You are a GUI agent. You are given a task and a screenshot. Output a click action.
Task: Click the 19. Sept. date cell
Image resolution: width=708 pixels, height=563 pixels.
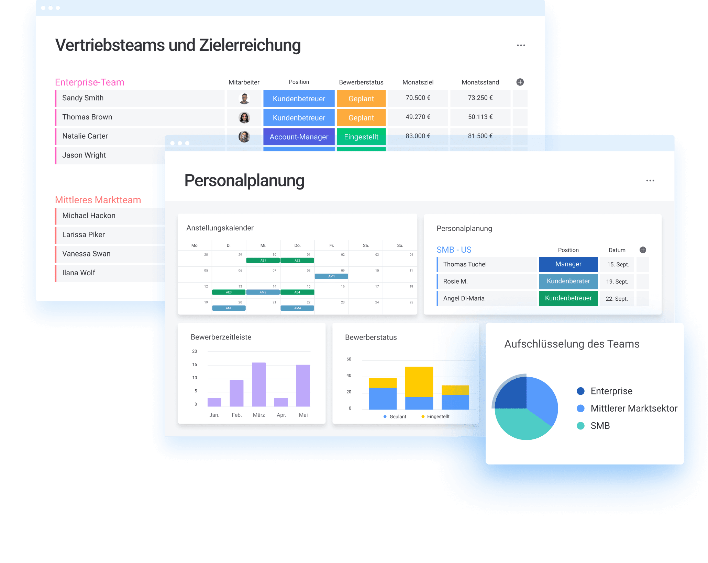pos(617,281)
